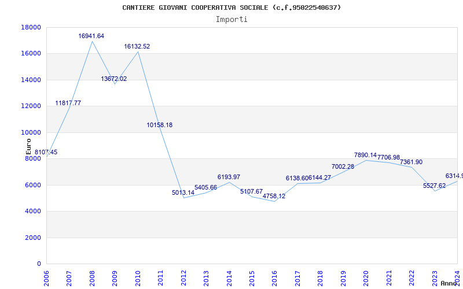Select the 7890.14 data label
463x289 pixels.
(366, 155)
